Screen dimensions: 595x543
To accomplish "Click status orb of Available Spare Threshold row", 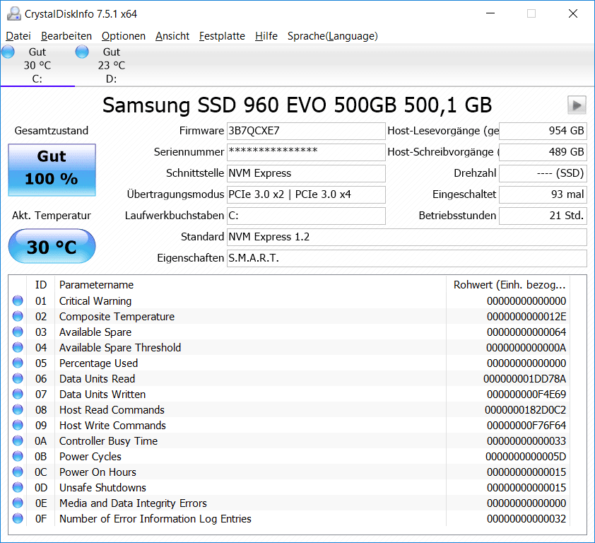I will click(x=18, y=347).
